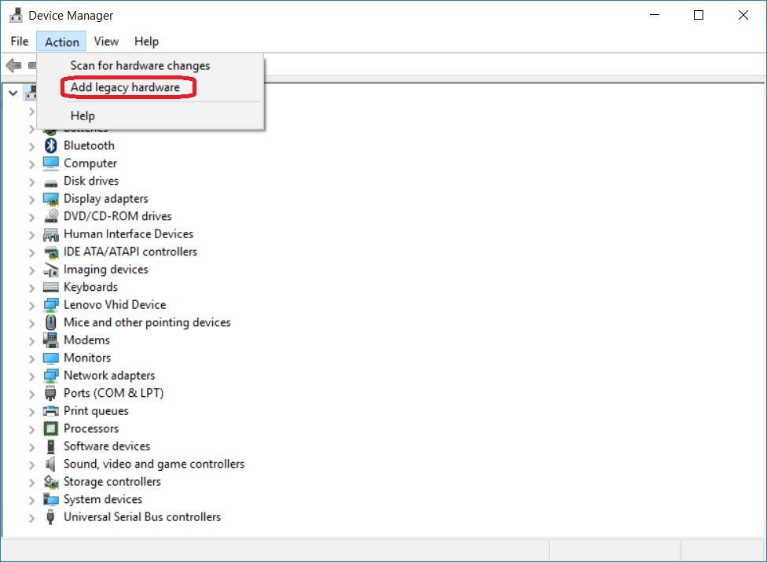Image resolution: width=767 pixels, height=562 pixels.
Task: Select the Mice and other pointing devices item
Action: coord(147,322)
